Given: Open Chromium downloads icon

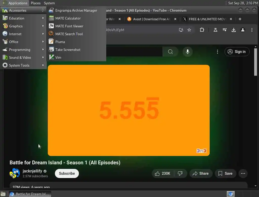Looking at the screenshot, I should (x=233, y=30).
